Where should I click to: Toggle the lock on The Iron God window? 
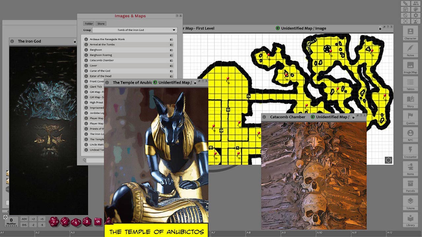click(x=75, y=41)
